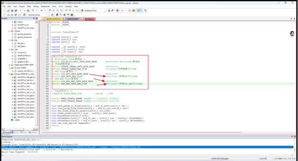Click the Rebuild all target files icon
Viewport: 298px width, 161px height.
coord(12,15)
